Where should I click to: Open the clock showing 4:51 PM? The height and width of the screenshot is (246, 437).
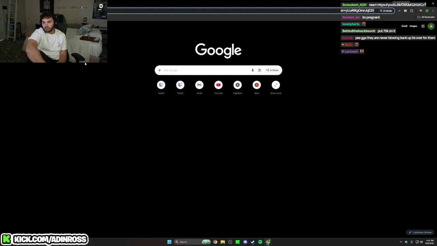[430, 242]
